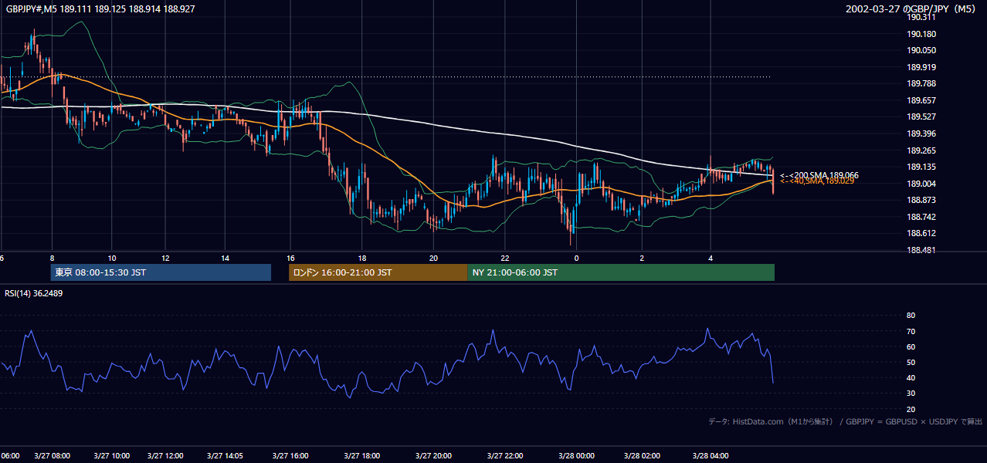
Task: Click the chart title '2002-03-27 のGBP/JPY (M5)'
Action: pyautogui.click(x=911, y=8)
